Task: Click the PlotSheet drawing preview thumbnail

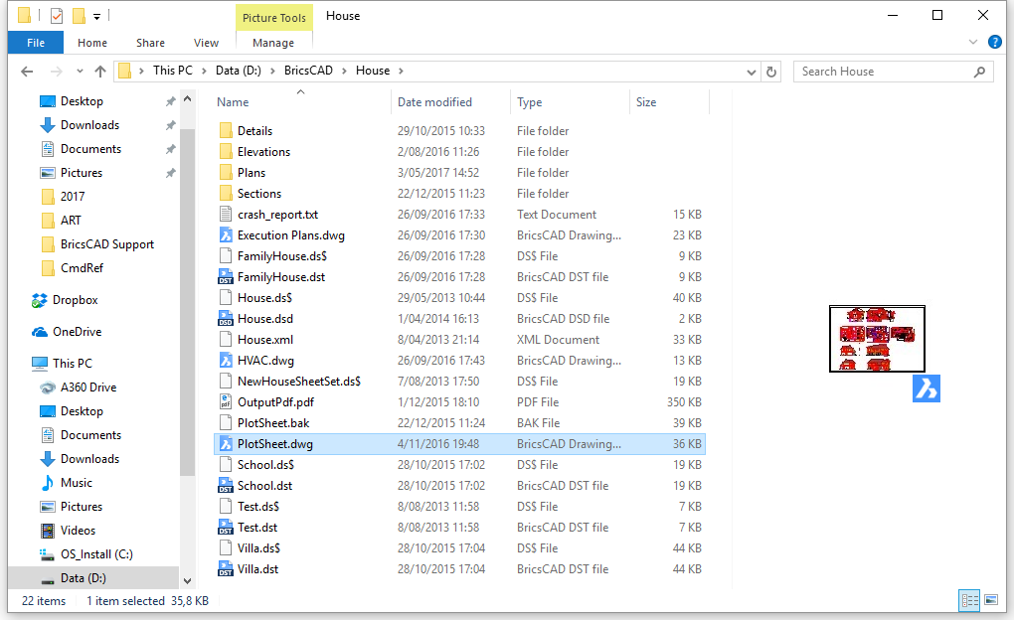Action: (x=877, y=339)
